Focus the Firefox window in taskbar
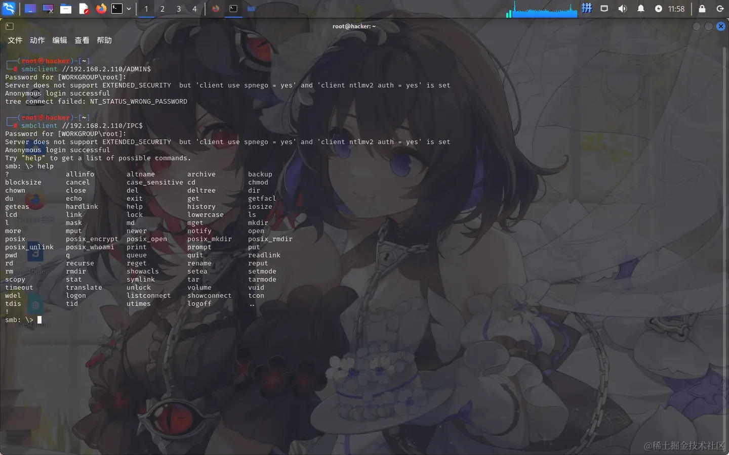 216,9
